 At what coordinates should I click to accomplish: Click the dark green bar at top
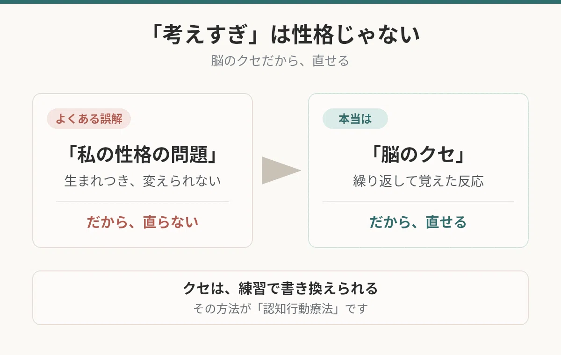(x=280, y=2)
